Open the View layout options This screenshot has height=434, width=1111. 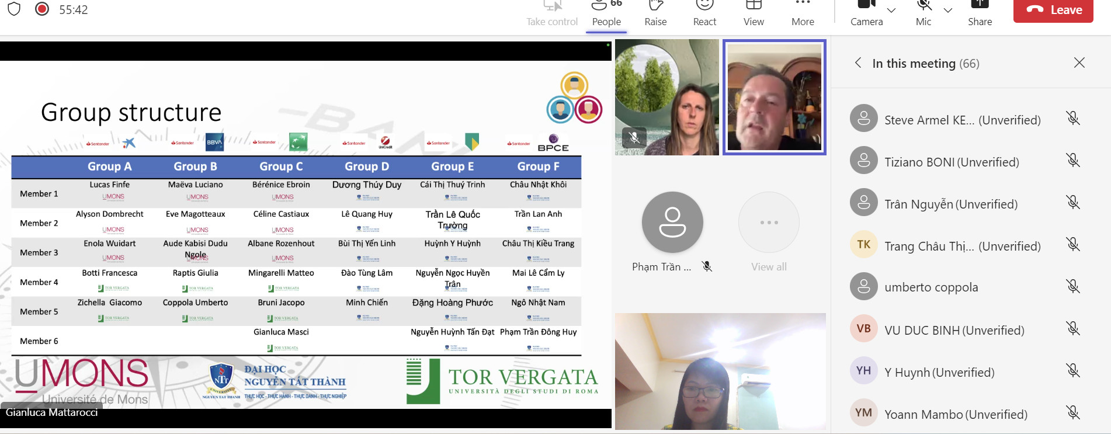[754, 7]
